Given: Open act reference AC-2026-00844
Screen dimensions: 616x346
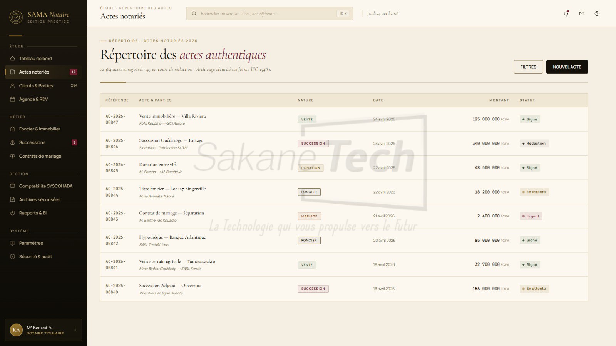Looking at the screenshot, I should (x=115, y=192).
